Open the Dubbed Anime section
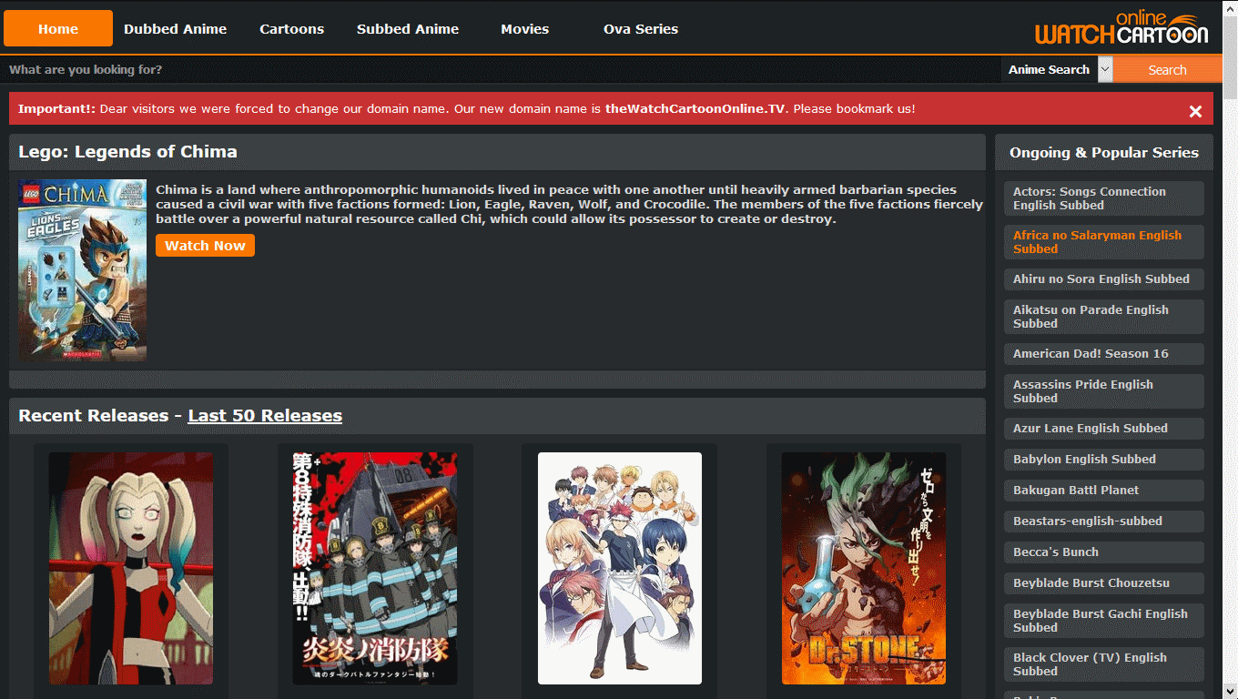Image resolution: width=1238 pixels, height=699 pixels. [x=176, y=28]
